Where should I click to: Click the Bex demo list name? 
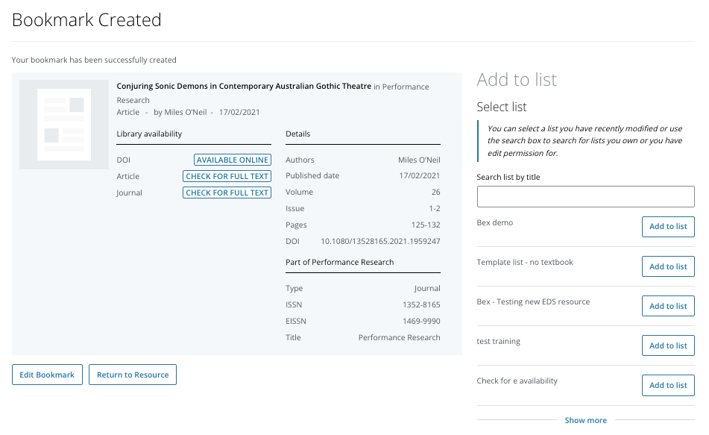(x=494, y=223)
